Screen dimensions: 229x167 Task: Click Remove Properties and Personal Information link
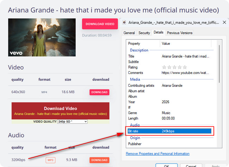(157, 154)
